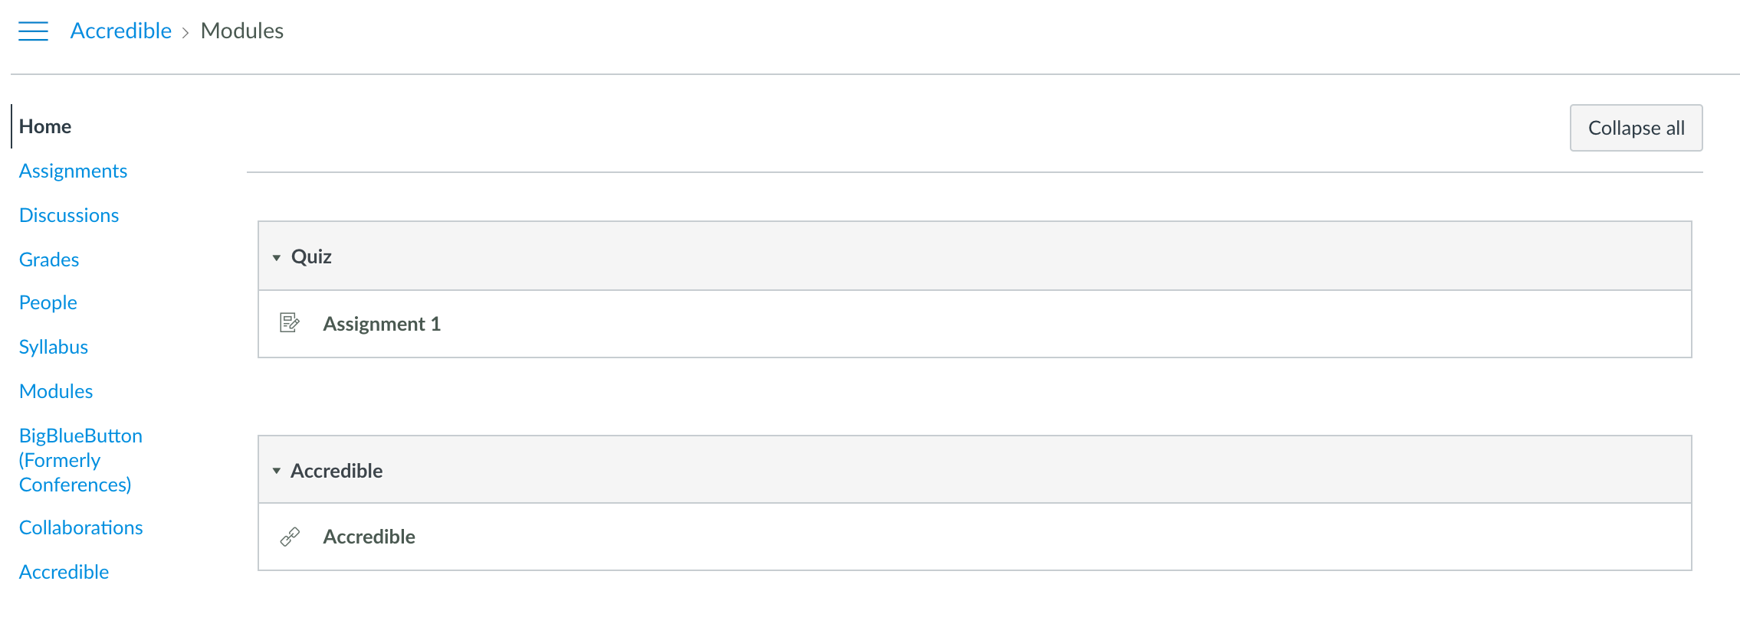
Task: Navigate to the Modules page
Action: [x=55, y=390]
